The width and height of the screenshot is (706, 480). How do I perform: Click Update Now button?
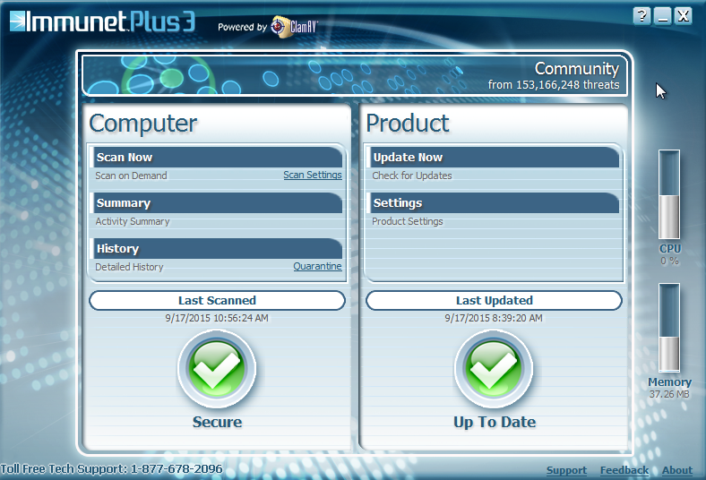point(495,158)
